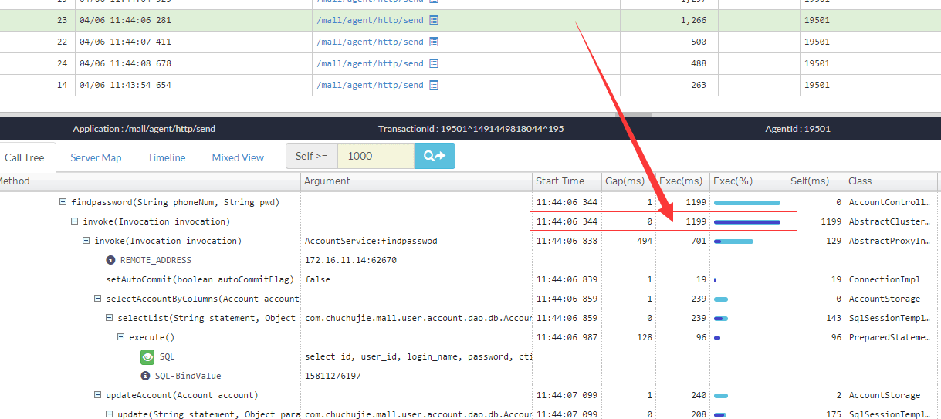941x419 pixels.
Task: Click the Exec(%) bar for setAutoCommit row
Action: tap(715, 279)
